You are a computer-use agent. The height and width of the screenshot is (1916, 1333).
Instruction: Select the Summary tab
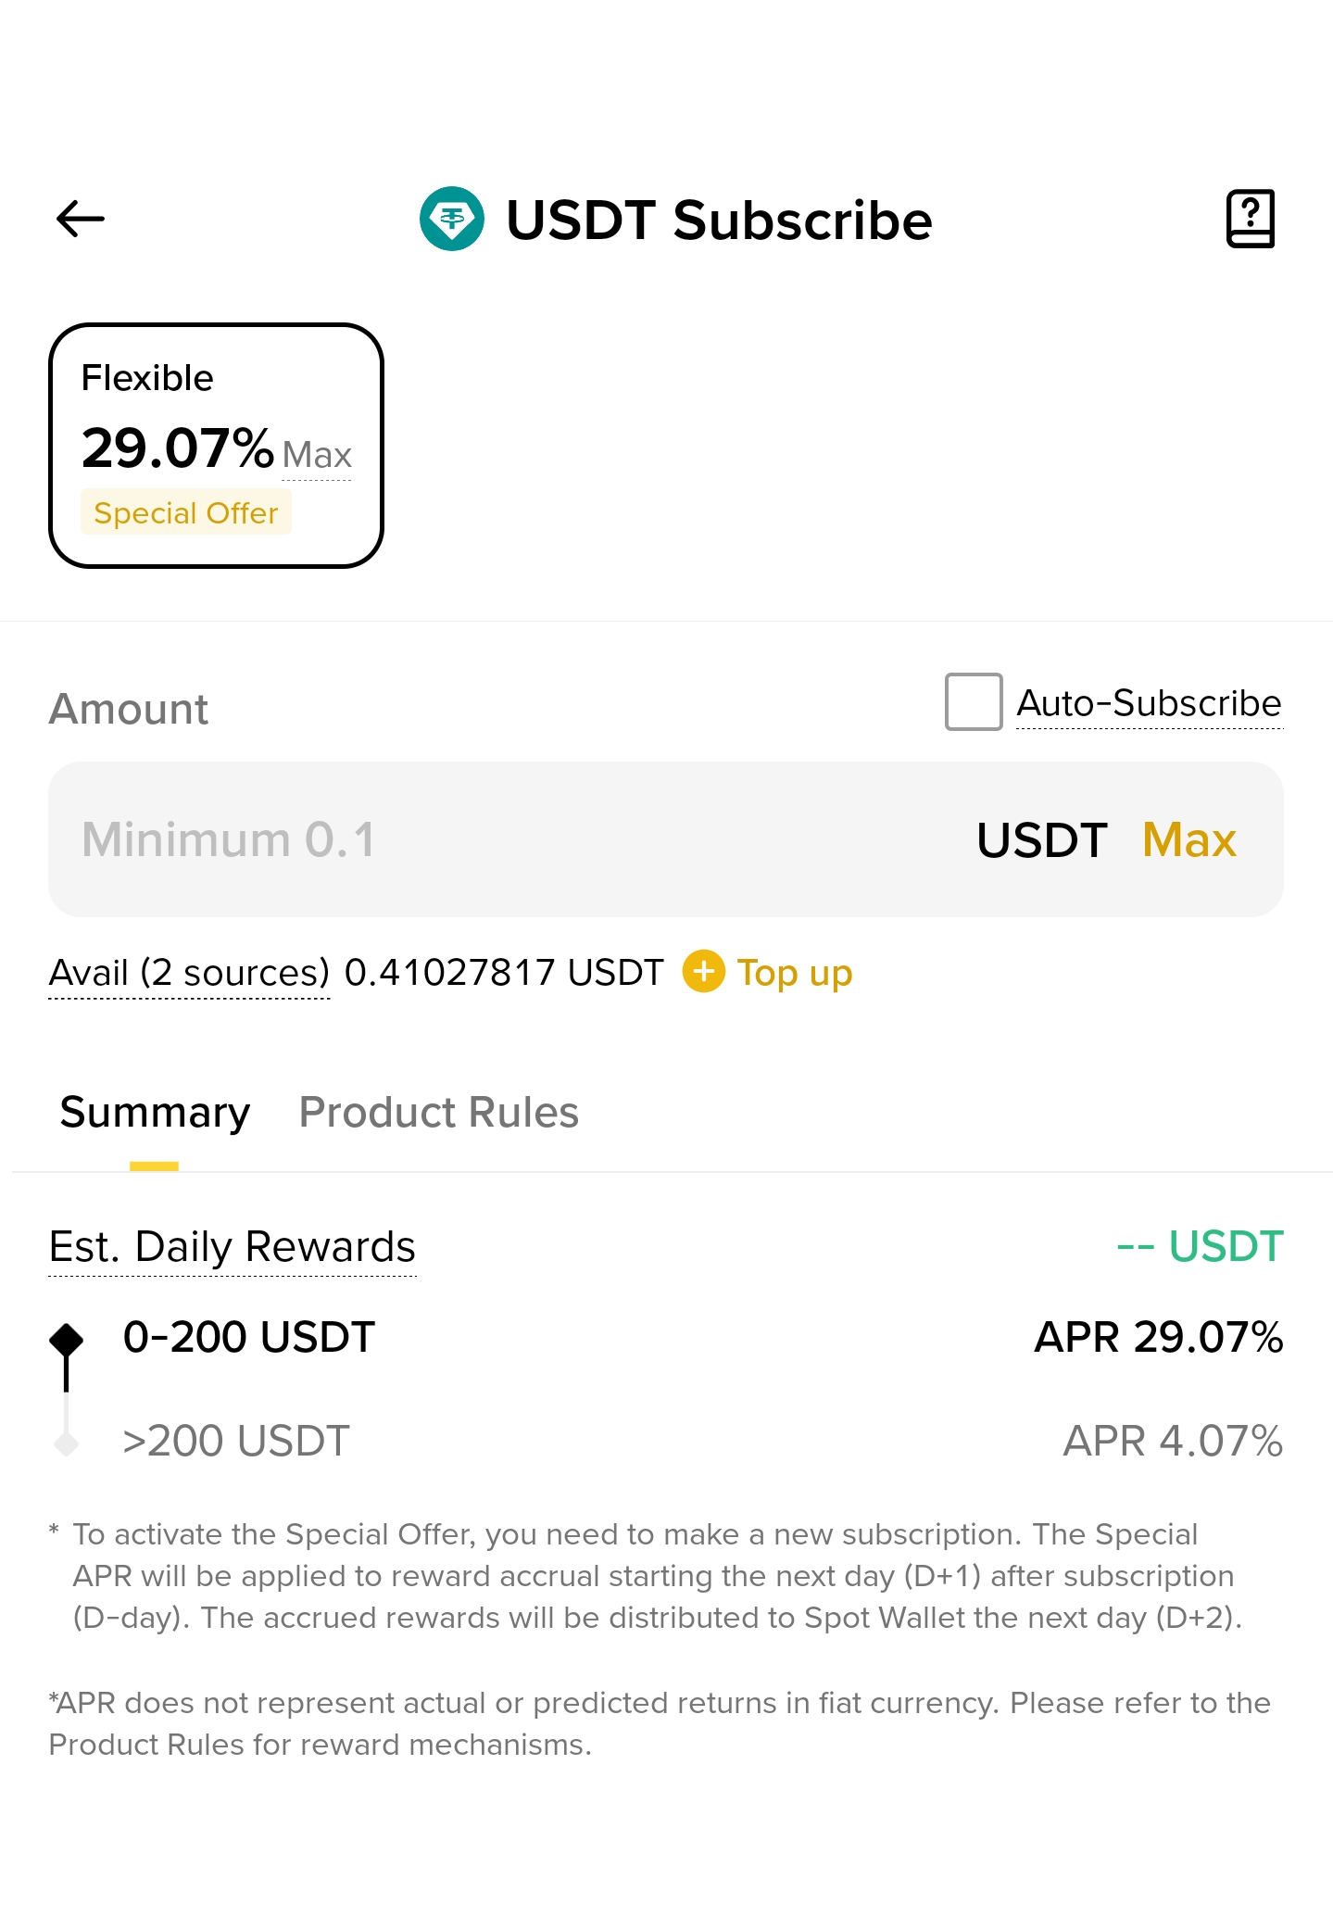tap(155, 1113)
